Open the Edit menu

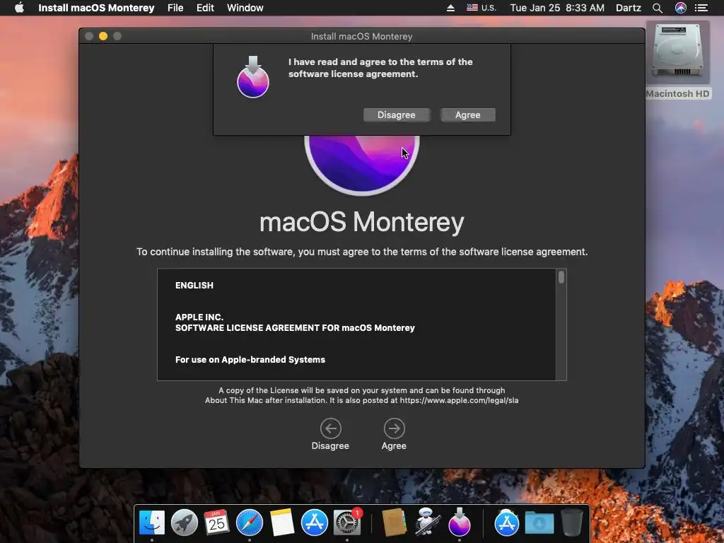205,8
